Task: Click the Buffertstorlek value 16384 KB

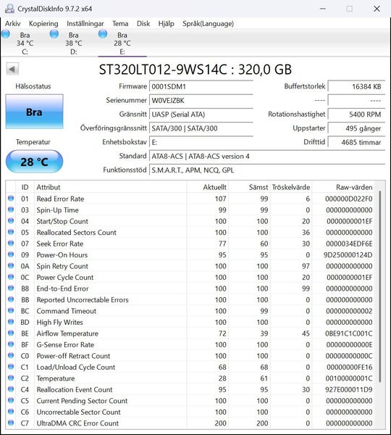Action: (356, 86)
